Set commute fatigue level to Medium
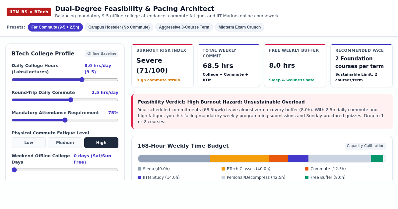Image resolution: width=398 pixels, height=209 pixels. pos(65,143)
